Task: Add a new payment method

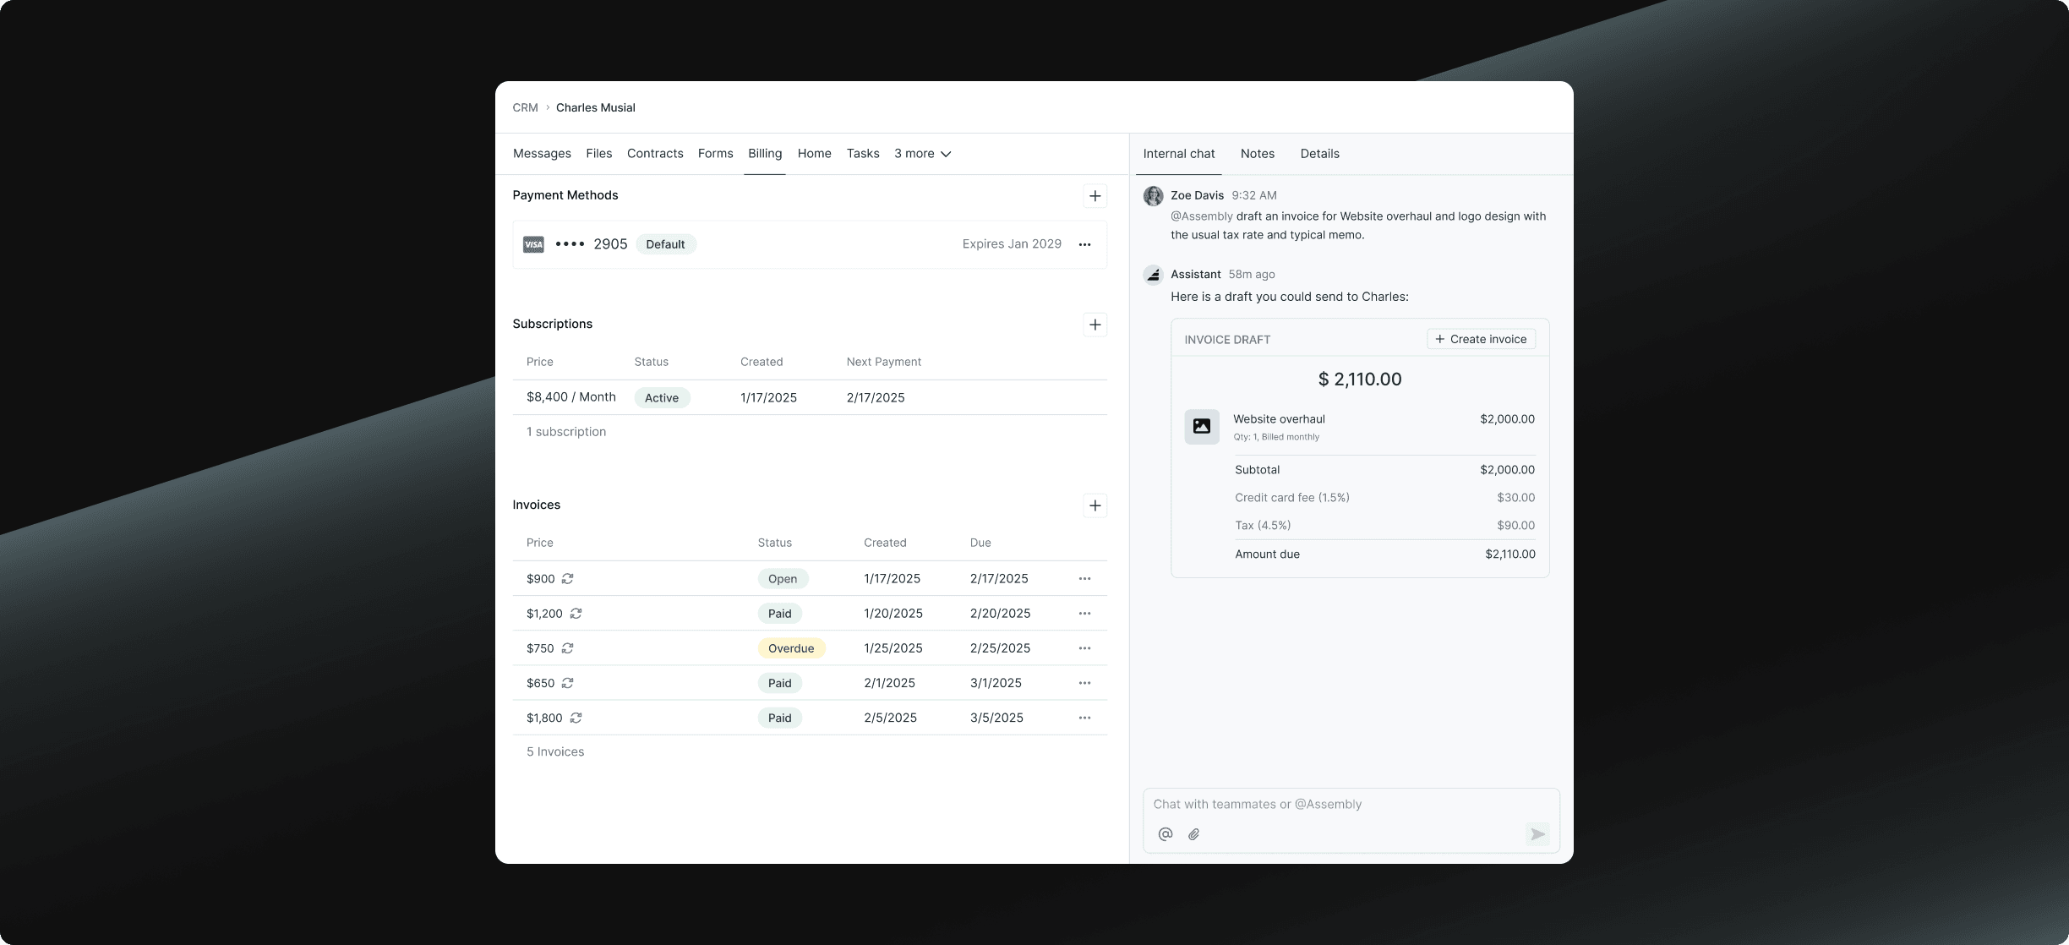Action: (x=1095, y=196)
